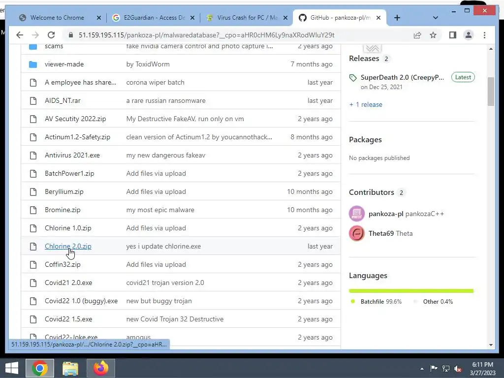Open the viewer-made folder
The height and width of the screenshot is (378, 504).
(64, 64)
